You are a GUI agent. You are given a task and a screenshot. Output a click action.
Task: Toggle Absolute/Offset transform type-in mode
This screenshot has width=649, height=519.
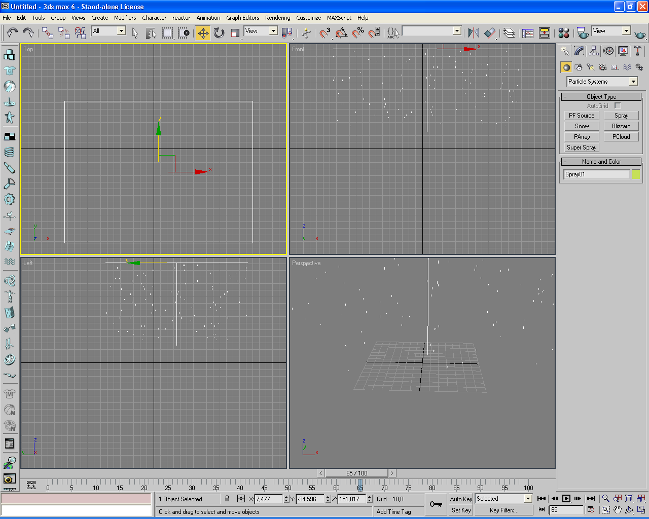241,499
